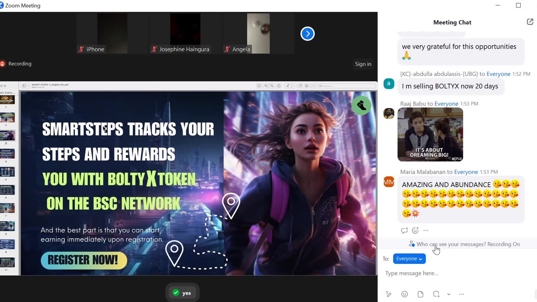
Task: Click Maria Malabanan's MM avatar
Action: click(389, 182)
